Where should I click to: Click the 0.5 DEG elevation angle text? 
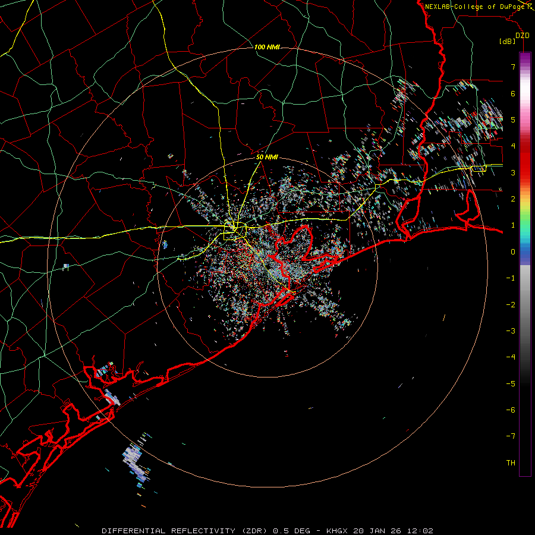[x=291, y=531]
